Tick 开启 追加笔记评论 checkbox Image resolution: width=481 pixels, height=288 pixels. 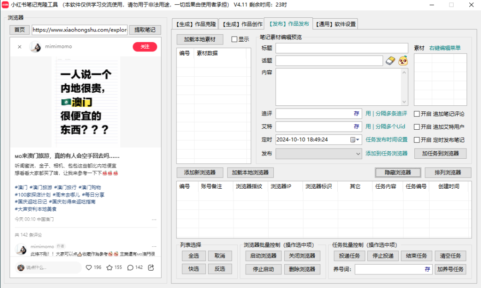point(417,114)
